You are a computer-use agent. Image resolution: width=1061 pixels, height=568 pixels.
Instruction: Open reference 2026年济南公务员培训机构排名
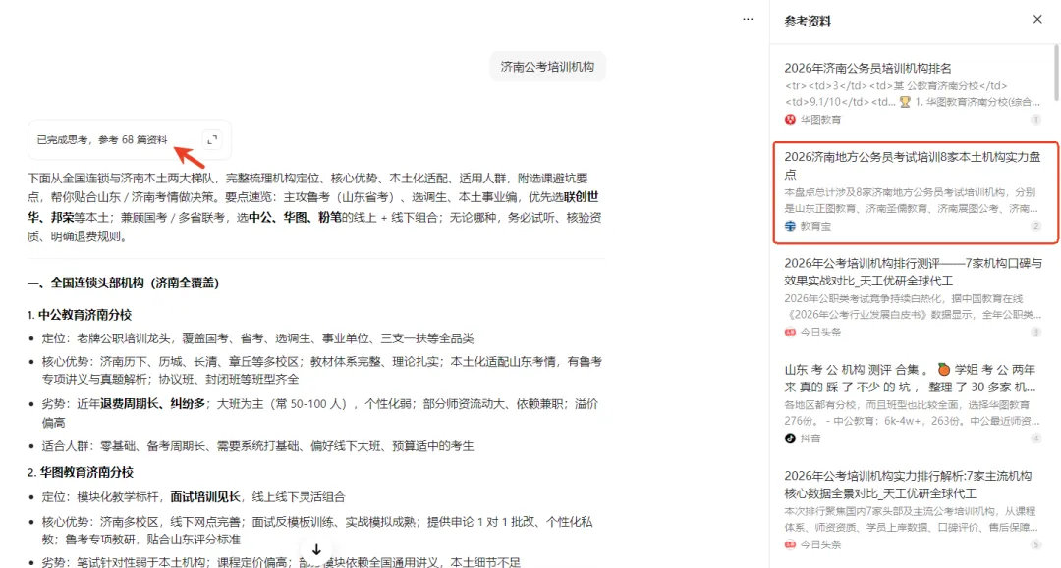[867, 69]
